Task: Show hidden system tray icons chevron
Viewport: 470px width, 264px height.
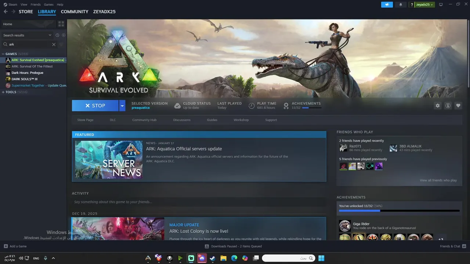Action: coord(53,258)
